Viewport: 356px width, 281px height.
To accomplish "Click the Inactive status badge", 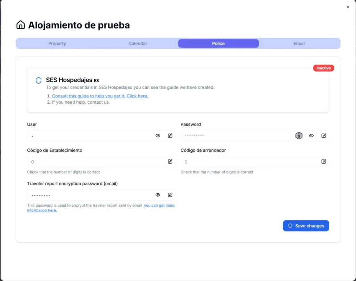I will 323,68.
